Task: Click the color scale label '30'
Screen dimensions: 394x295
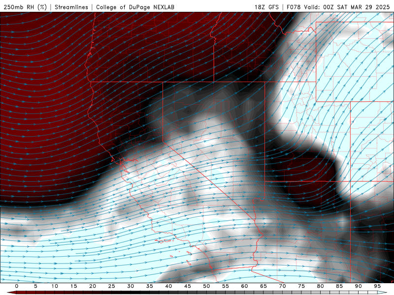Action: [x=131, y=286]
